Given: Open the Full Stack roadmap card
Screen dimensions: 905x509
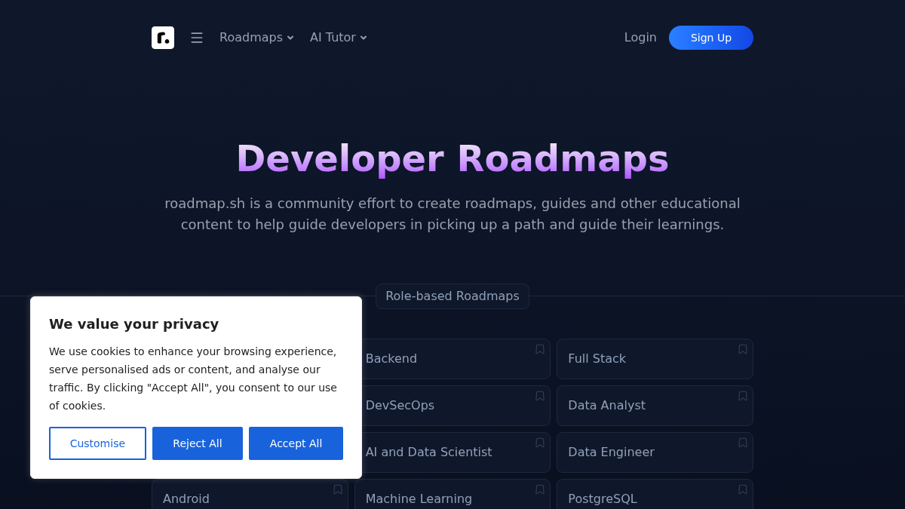Looking at the screenshot, I should point(655,359).
